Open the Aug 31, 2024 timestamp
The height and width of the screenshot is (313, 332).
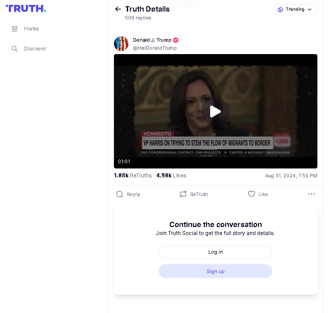pos(291,176)
